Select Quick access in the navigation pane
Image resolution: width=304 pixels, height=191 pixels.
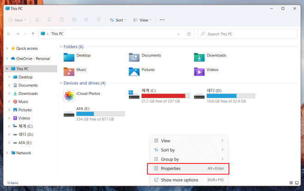click(x=27, y=48)
